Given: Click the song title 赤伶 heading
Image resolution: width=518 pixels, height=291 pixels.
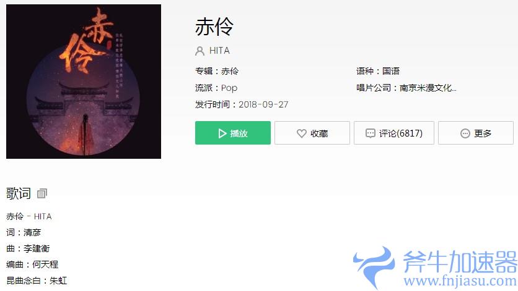Looking at the screenshot, I should (214, 27).
